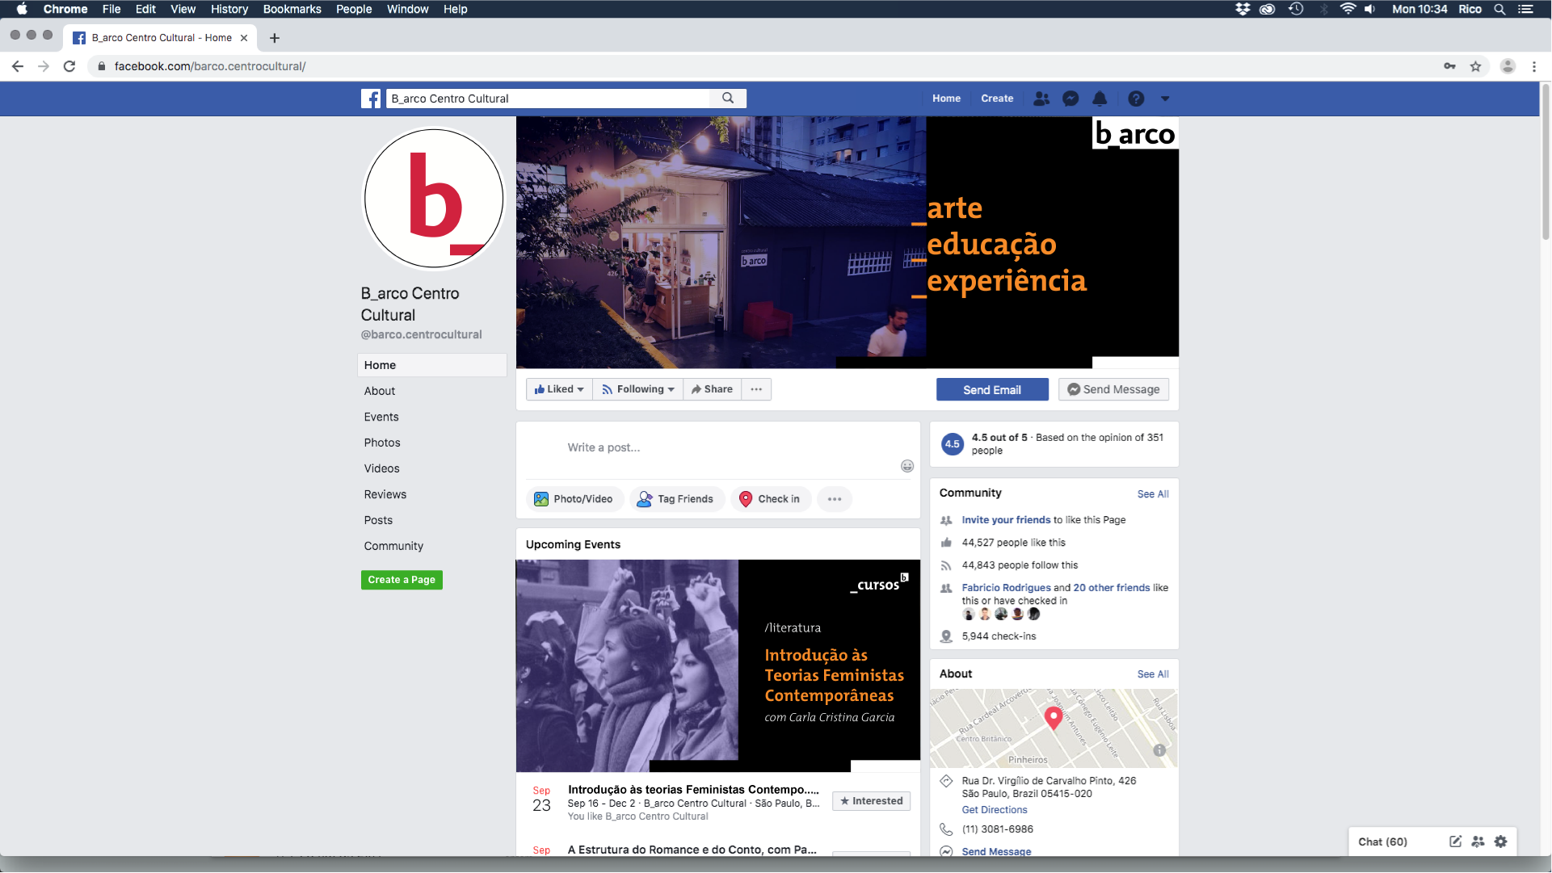
Task: Click the map thumbnail in About
Action: (1054, 728)
